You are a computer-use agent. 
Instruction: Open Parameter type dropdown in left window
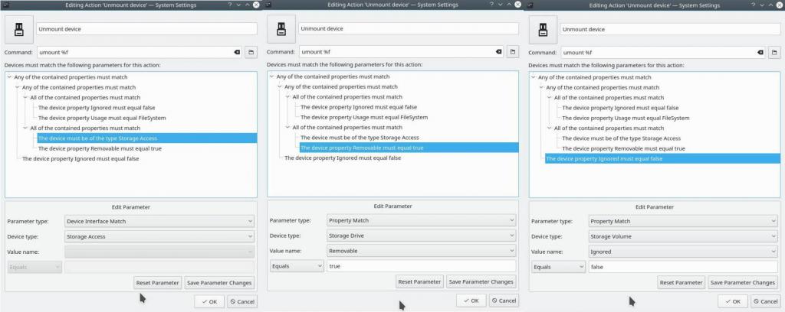point(159,221)
